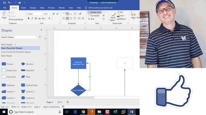Switch to the Insert tab
This screenshot has width=206, height=115.
pyautogui.click(x=23, y=8)
